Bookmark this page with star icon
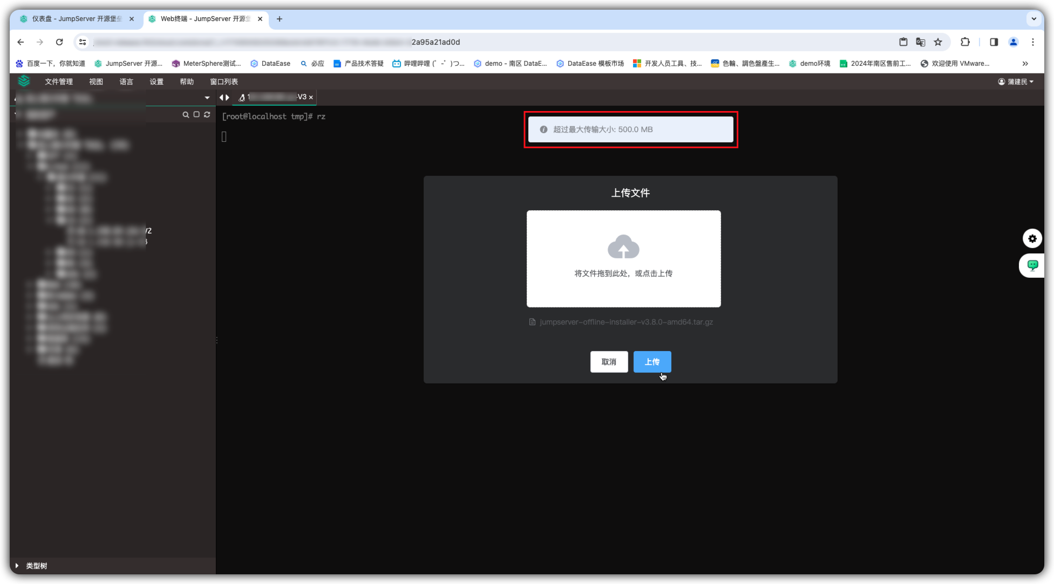 938,42
